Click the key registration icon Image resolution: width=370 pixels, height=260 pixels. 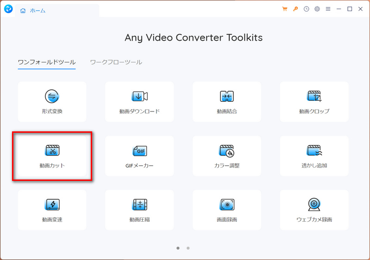pyautogui.click(x=295, y=9)
